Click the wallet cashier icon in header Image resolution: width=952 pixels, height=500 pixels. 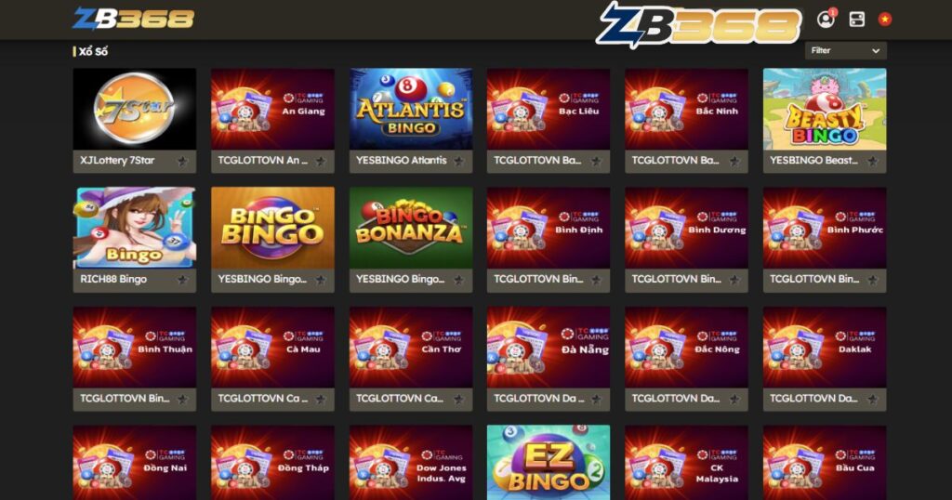tap(856, 20)
